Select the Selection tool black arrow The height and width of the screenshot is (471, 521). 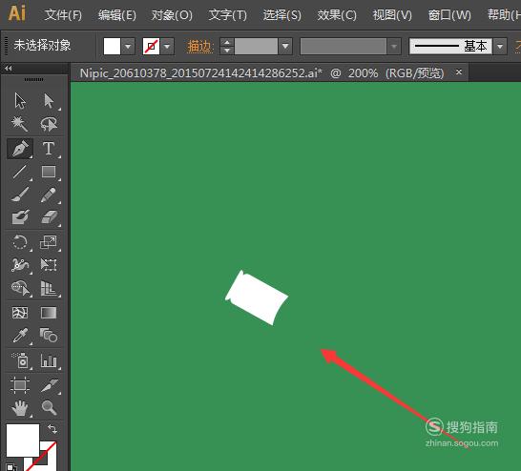point(20,101)
